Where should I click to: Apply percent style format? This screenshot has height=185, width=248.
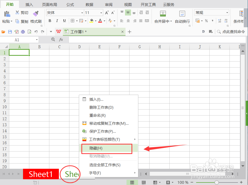pyautogui.click(x=206, y=21)
